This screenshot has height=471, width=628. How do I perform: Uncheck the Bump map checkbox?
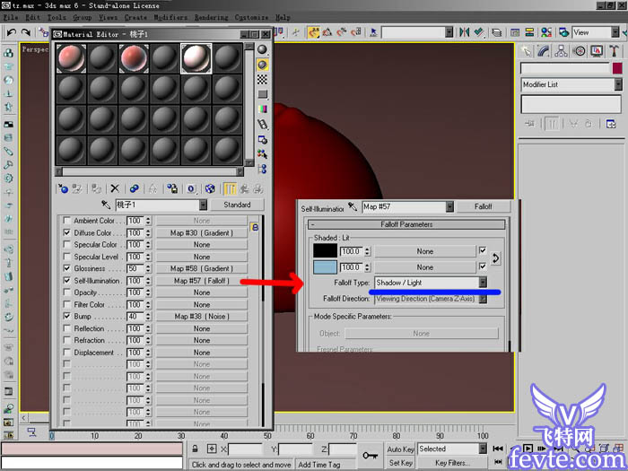(66, 317)
